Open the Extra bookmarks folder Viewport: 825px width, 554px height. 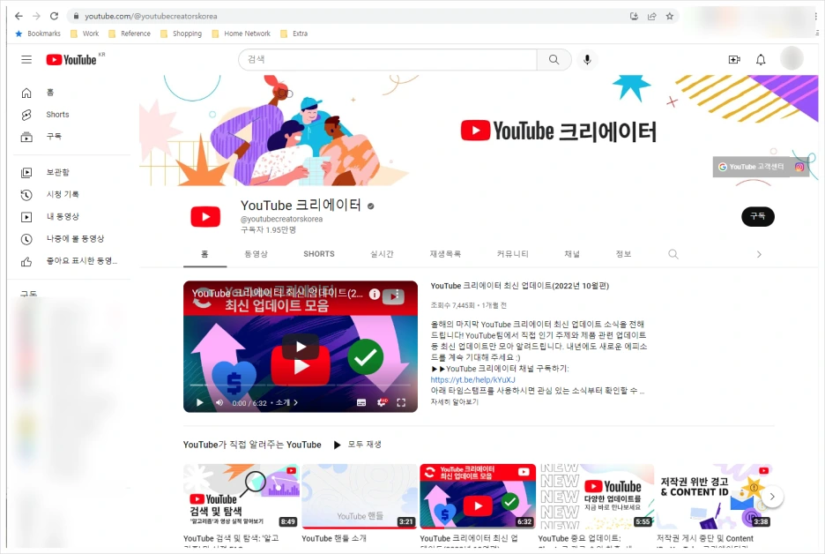coord(294,34)
